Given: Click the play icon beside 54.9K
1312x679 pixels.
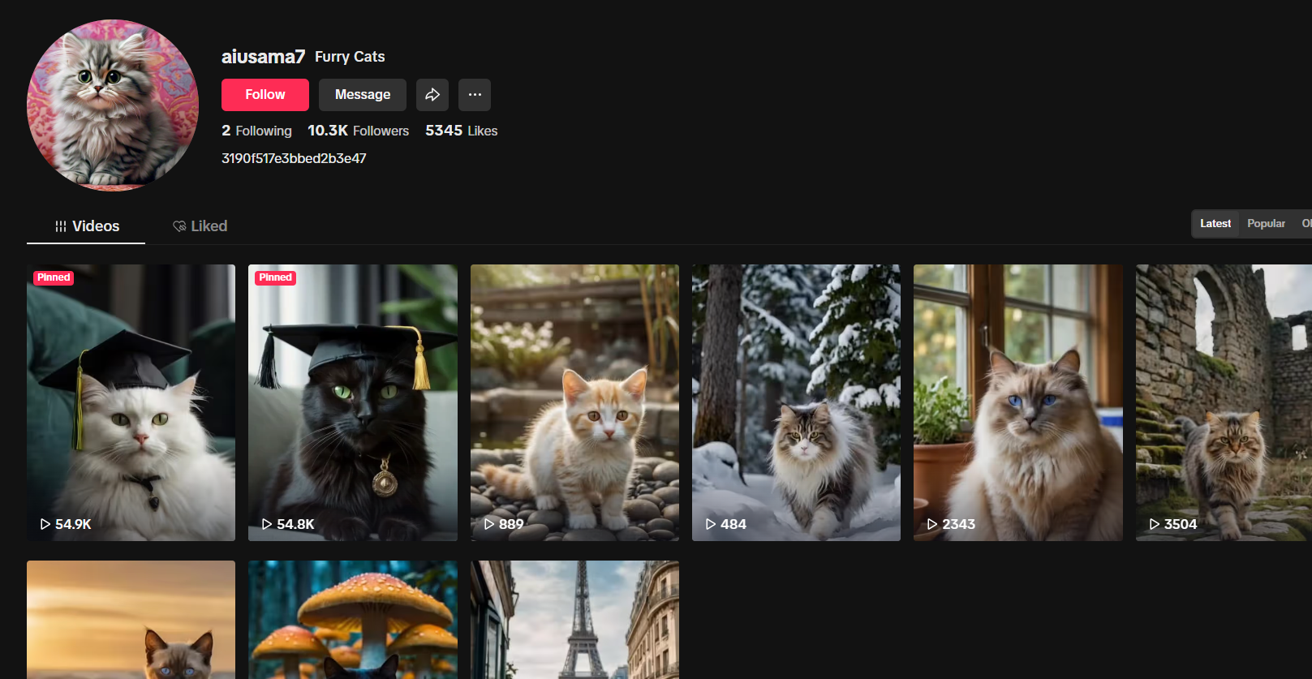Looking at the screenshot, I should (45, 524).
